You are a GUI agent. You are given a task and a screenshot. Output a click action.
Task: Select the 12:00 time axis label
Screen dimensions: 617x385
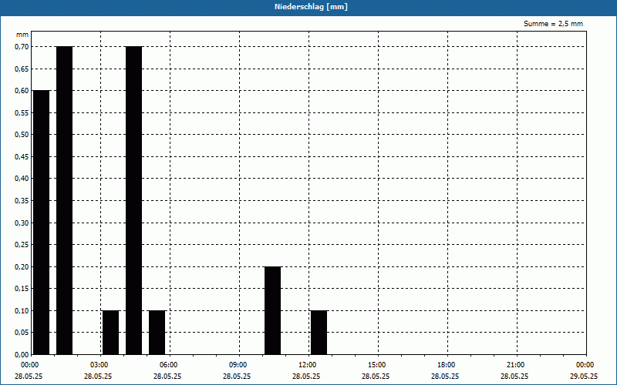[308, 365]
